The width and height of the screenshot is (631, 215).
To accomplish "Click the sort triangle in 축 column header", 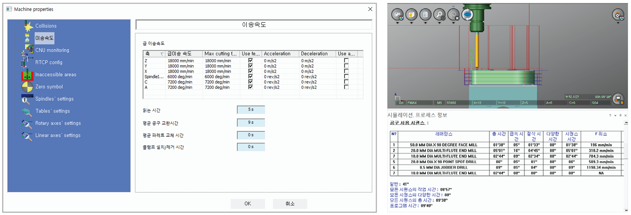I will pyautogui.click(x=162, y=54).
